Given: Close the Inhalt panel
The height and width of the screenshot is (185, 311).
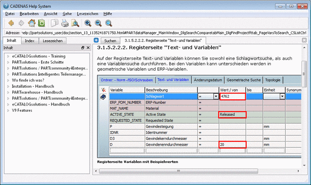Looking at the screenshot, I should (x=88, y=48).
